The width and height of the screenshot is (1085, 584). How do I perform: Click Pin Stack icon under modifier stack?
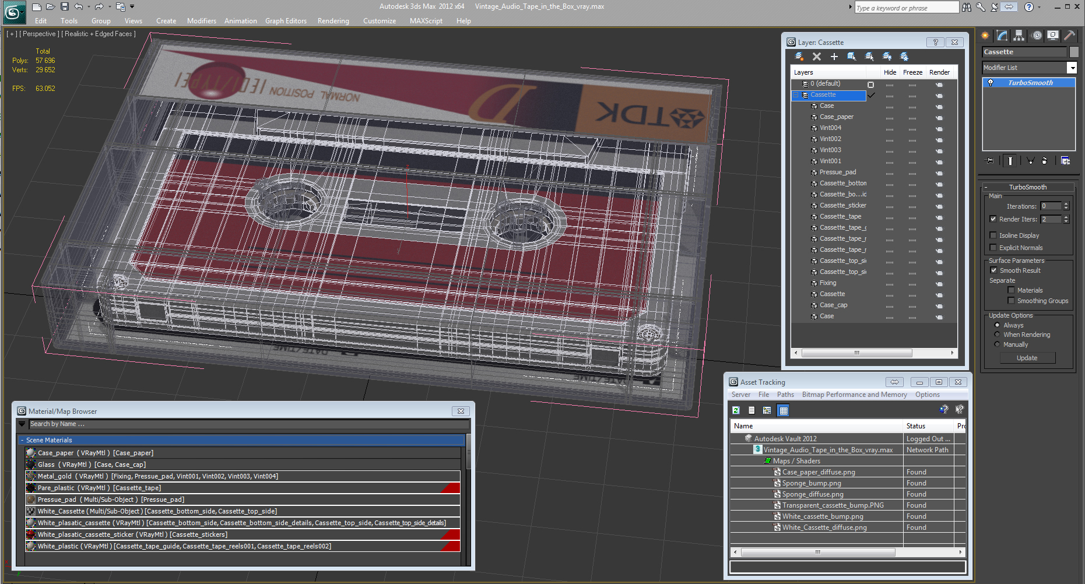(989, 161)
